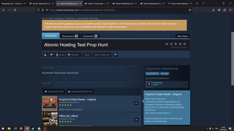The image size is (234, 131).
Task: Open the extensions puzzle icon
Action: tap(225, 10)
